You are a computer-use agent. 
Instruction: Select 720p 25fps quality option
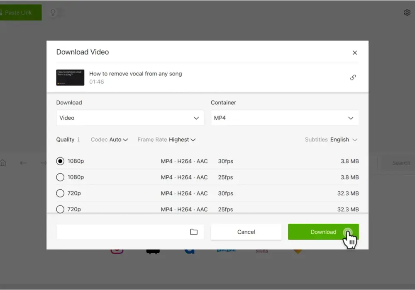[x=60, y=209]
